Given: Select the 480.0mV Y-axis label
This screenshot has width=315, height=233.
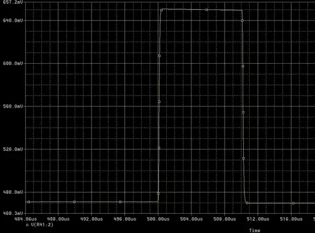Looking at the screenshot, I should [x=13, y=192].
